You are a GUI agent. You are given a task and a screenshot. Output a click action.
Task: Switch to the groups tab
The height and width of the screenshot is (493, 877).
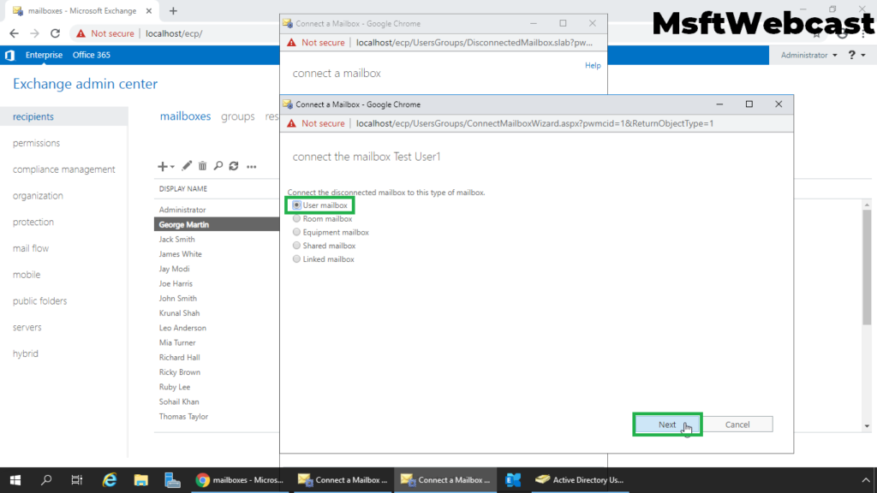coord(238,116)
